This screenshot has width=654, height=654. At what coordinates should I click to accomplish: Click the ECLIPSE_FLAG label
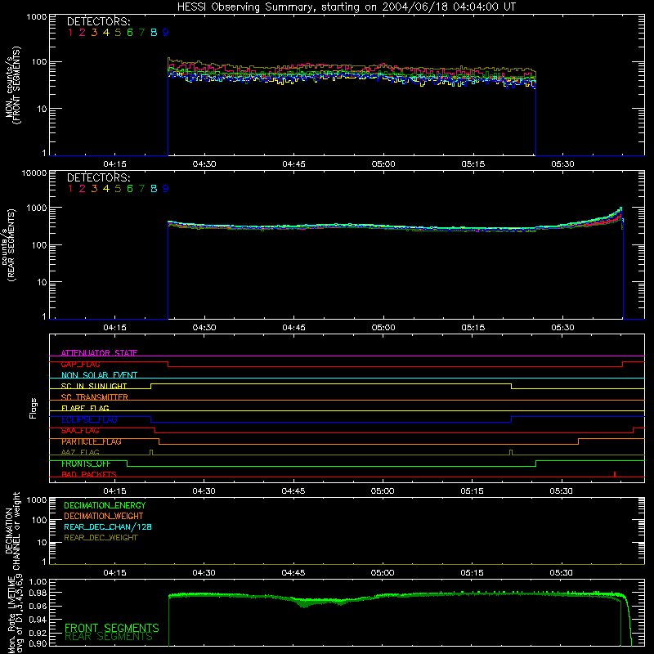[x=89, y=419]
